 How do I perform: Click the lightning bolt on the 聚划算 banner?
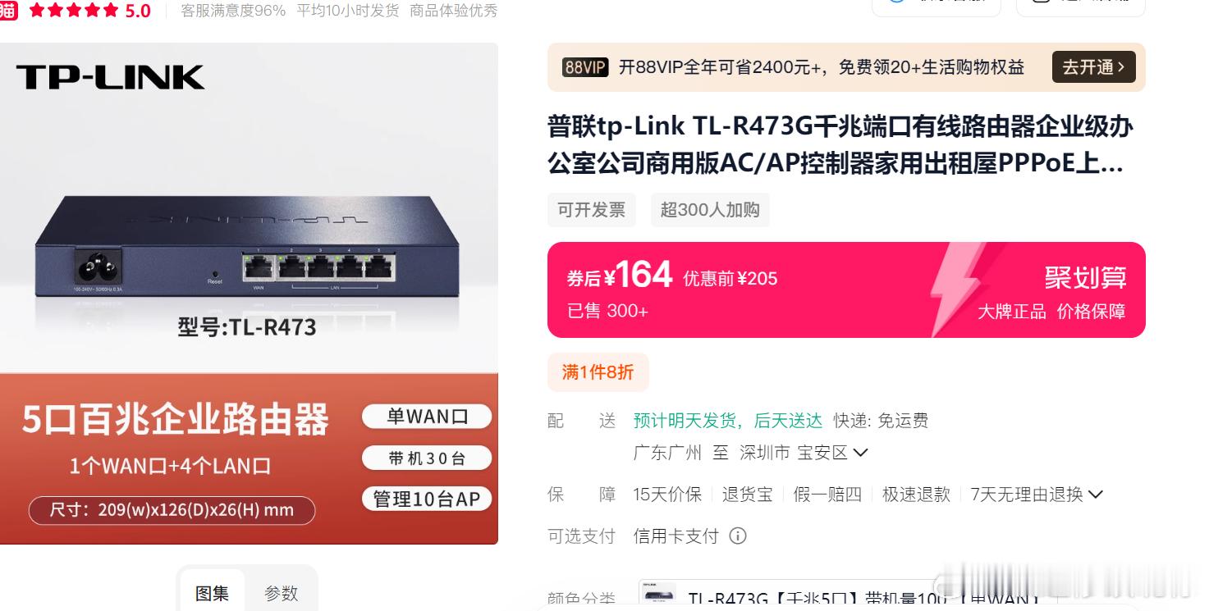click(957, 289)
